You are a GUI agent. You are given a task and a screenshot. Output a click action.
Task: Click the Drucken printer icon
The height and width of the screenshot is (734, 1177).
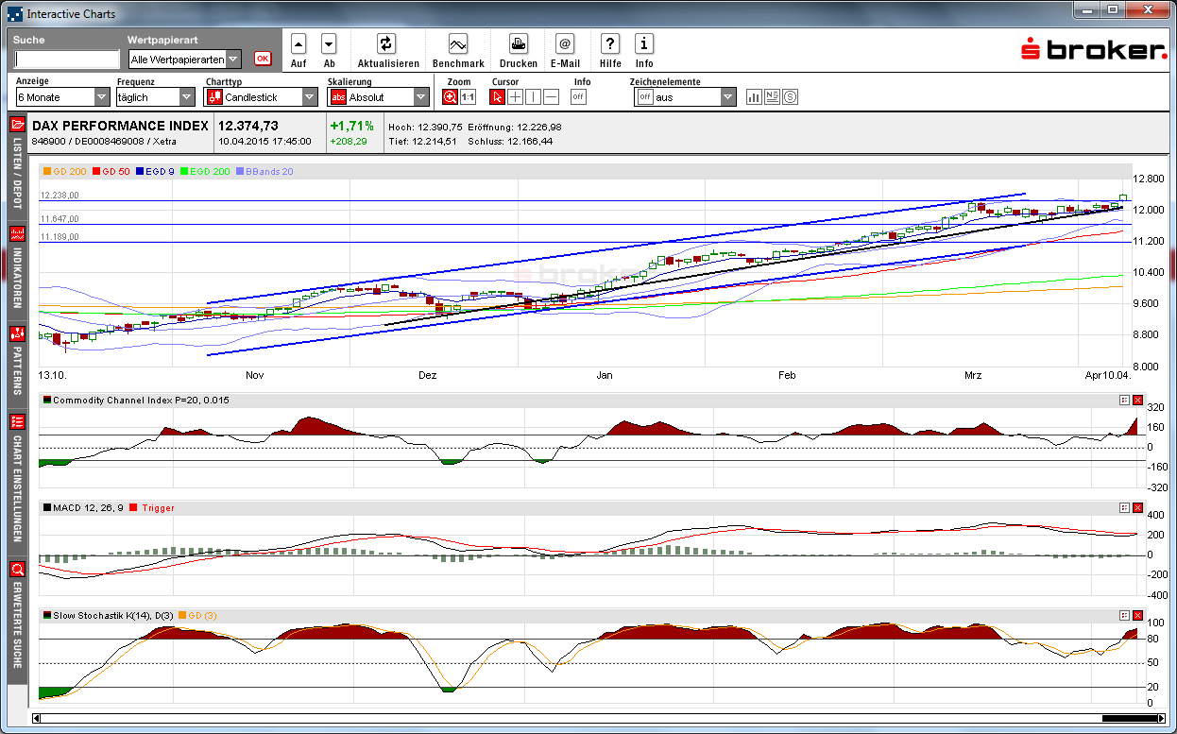pos(519,43)
